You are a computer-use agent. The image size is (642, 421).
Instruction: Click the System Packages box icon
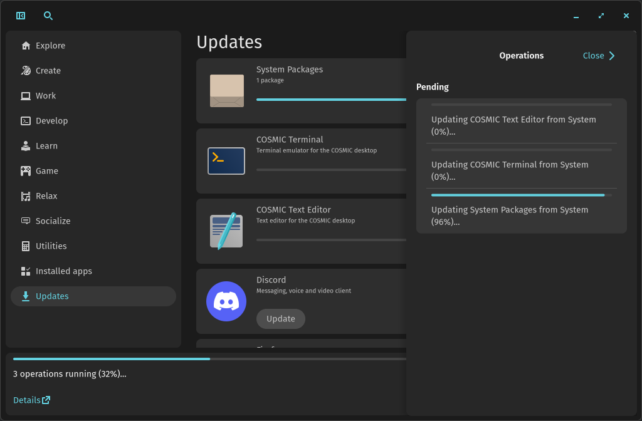(x=226, y=91)
